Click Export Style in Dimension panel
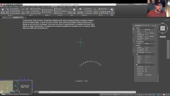This screenshot has width=170, height=96. [88, 13]
